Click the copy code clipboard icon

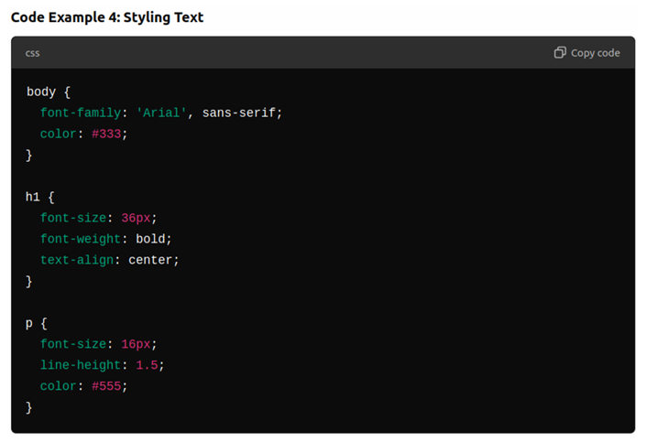tap(560, 53)
